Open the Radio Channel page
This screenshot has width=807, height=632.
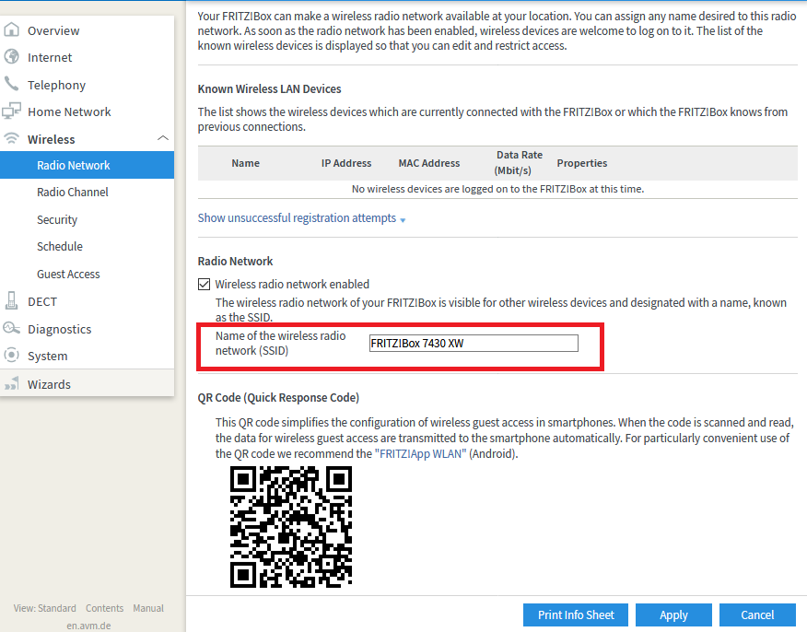click(73, 192)
